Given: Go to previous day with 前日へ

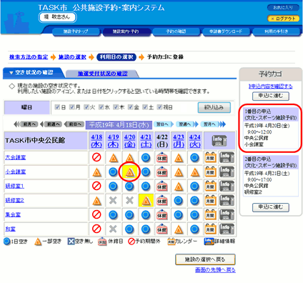Looking at the screenshot, I should click(74, 124).
